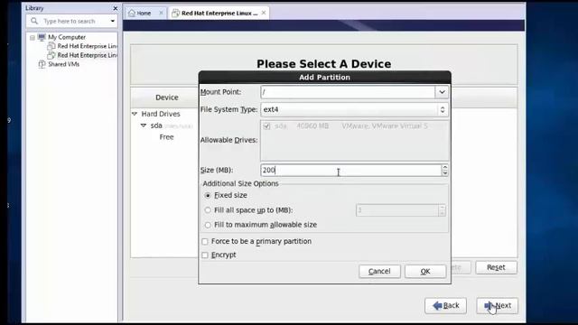578x325 pixels.
Task: Click the Library search box
Action: point(72,21)
